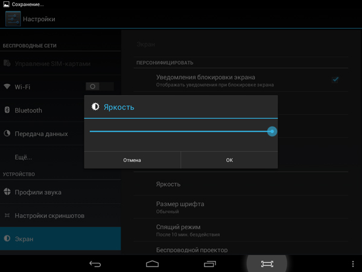The height and width of the screenshot is (272, 362).
Task: Expand the Ещё... more wireless options
Action: (24, 157)
